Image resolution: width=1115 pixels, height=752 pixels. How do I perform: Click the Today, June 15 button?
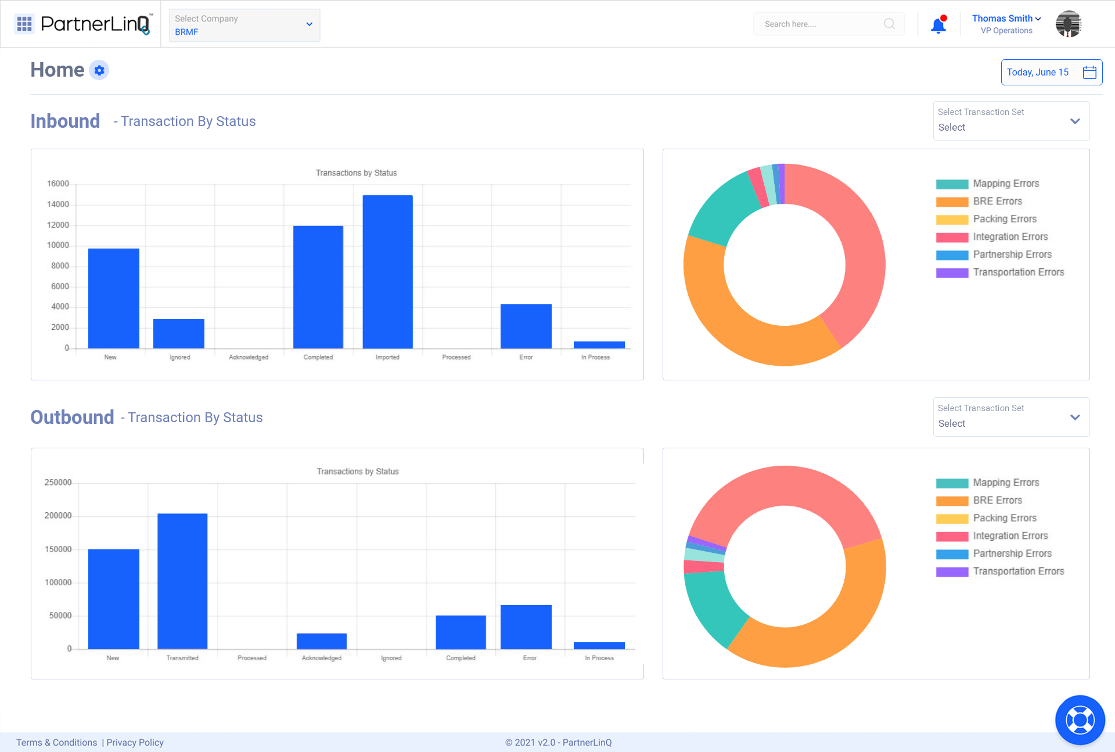[x=1037, y=71]
